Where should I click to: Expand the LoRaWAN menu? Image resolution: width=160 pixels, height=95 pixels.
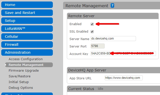[27, 29]
